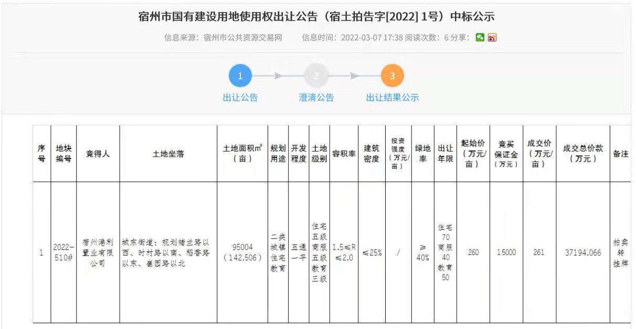
Task: Click the 土地坐落 column header
Action: pos(168,154)
